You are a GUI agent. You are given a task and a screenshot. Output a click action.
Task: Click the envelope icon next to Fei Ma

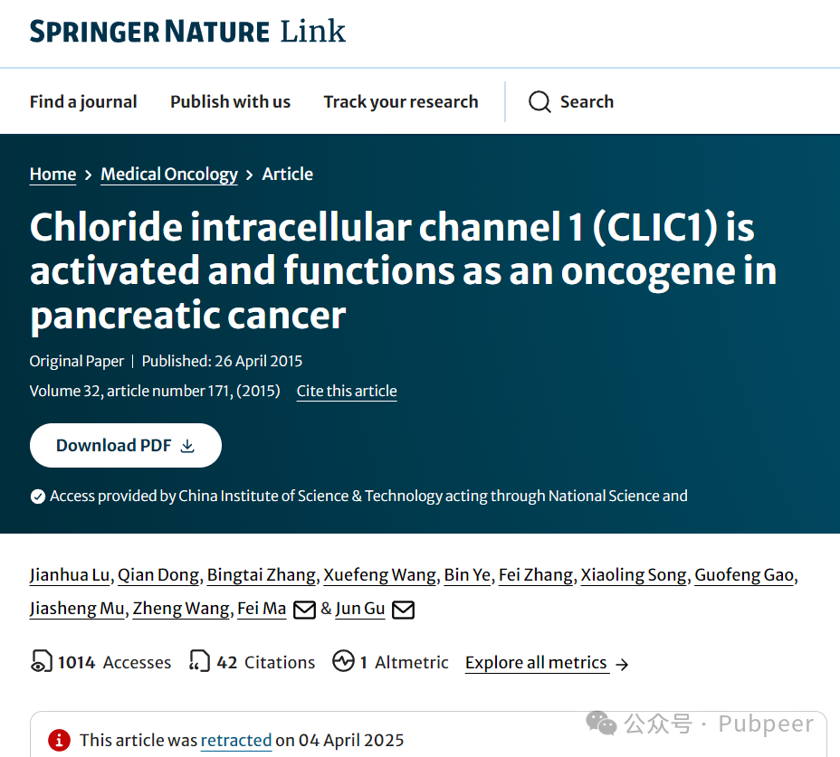click(304, 610)
